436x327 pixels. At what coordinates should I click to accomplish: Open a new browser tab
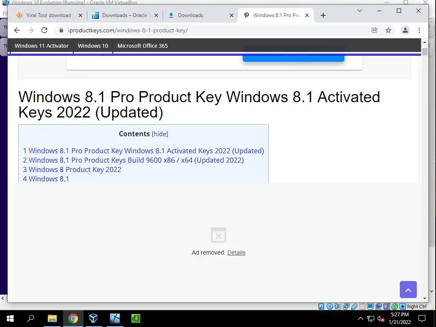[x=323, y=15]
